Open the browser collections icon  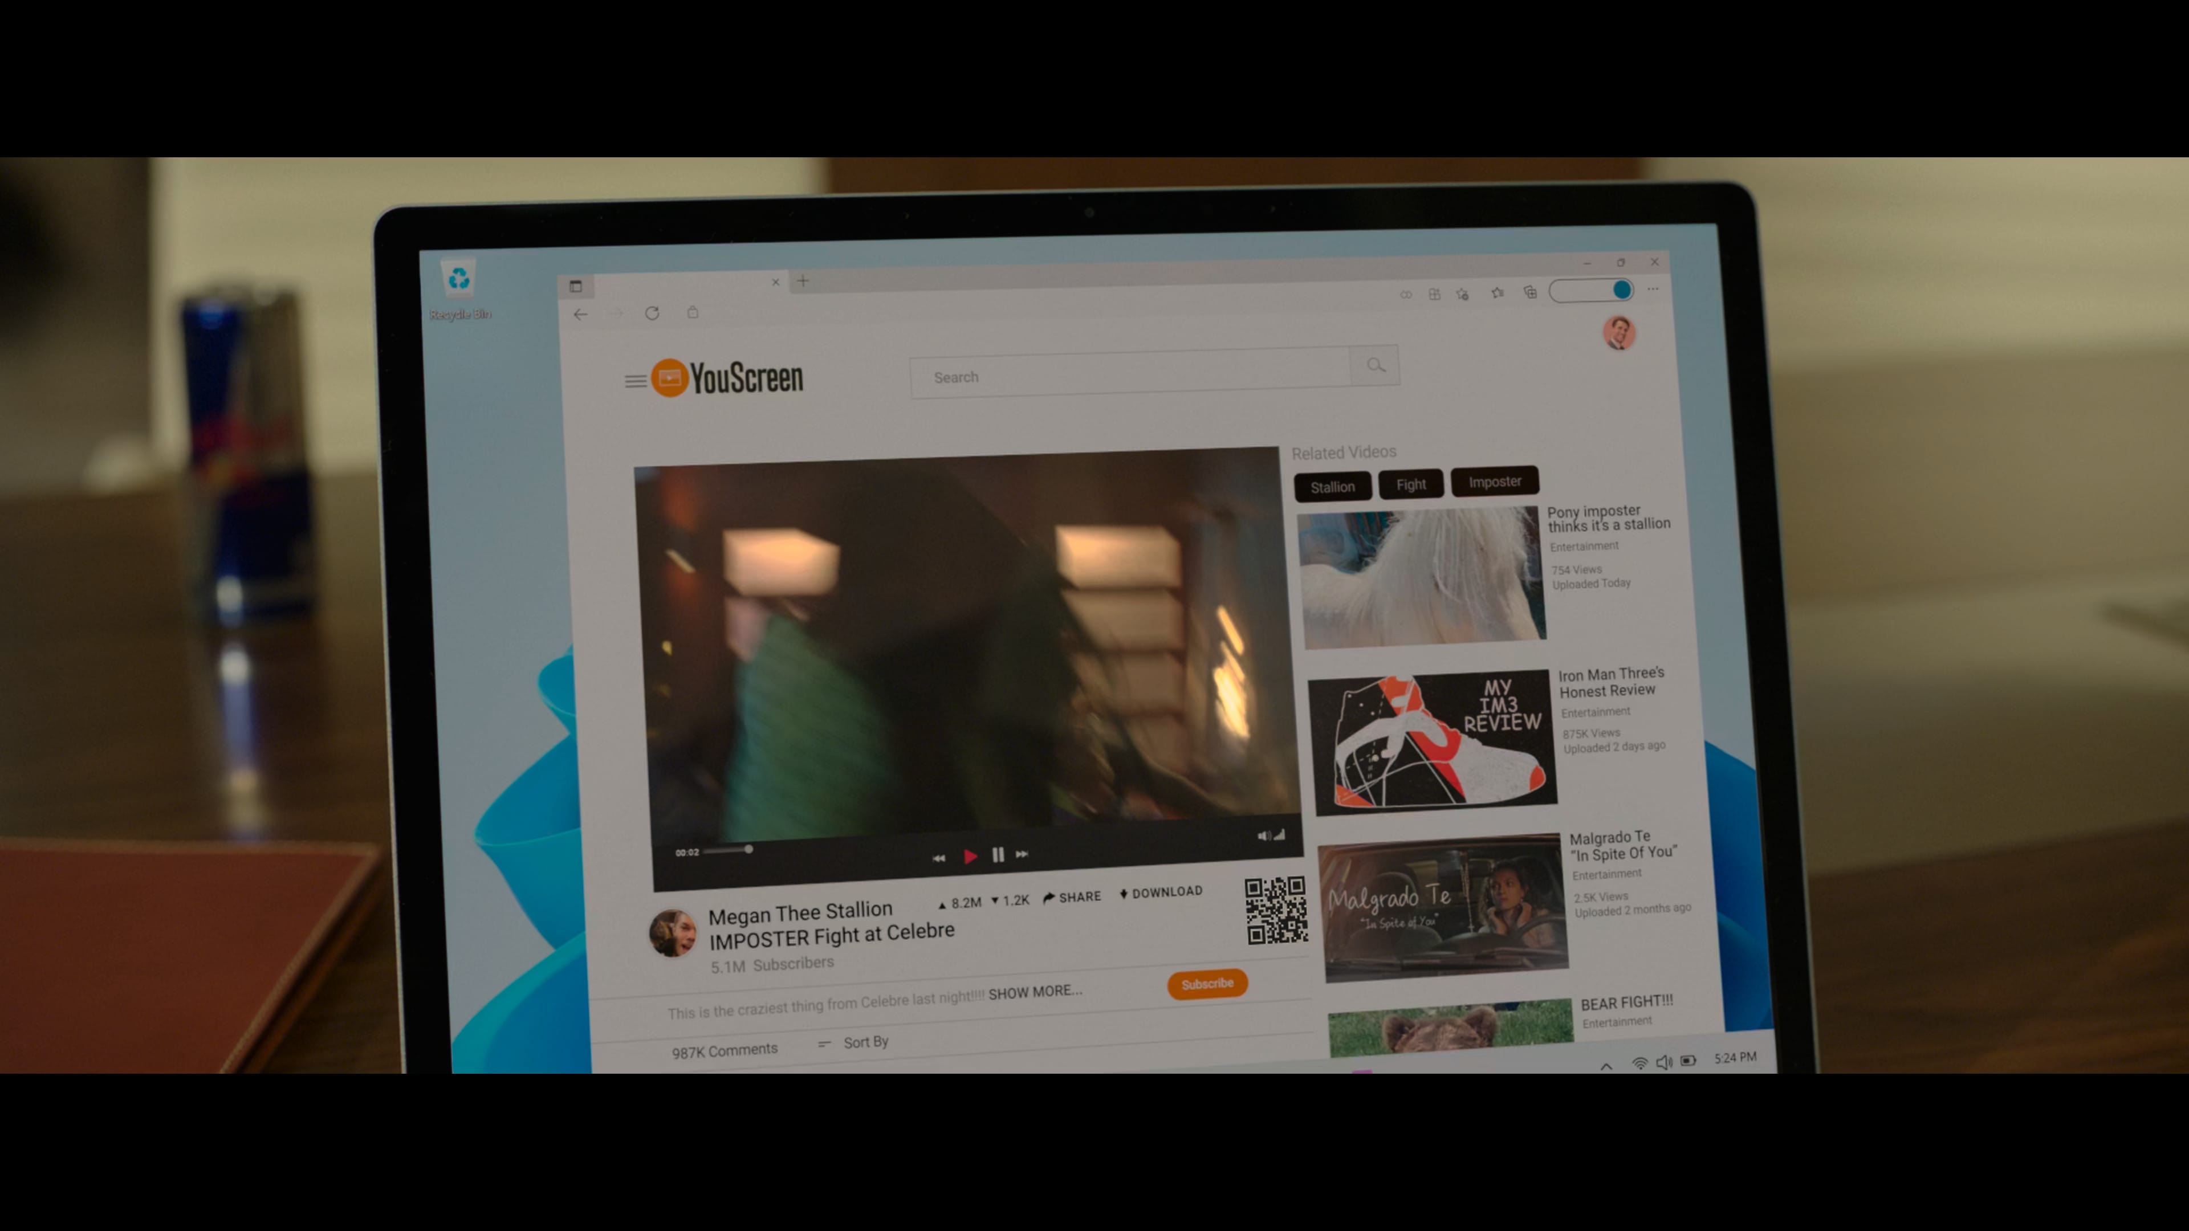click(x=1531, y=292)
